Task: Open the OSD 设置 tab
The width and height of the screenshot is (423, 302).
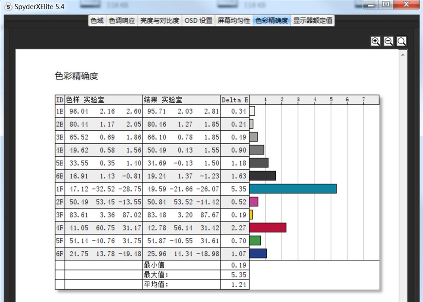Action: (198, 20)
